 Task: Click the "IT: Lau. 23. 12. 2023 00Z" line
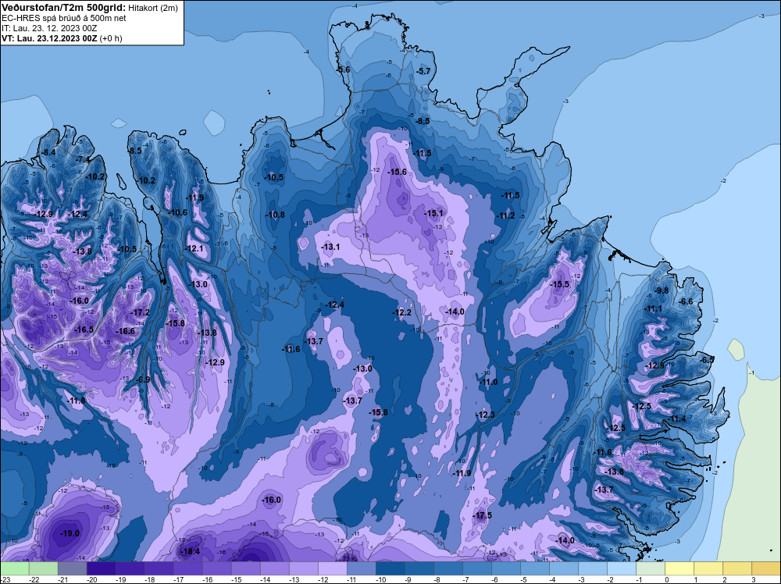49,28
